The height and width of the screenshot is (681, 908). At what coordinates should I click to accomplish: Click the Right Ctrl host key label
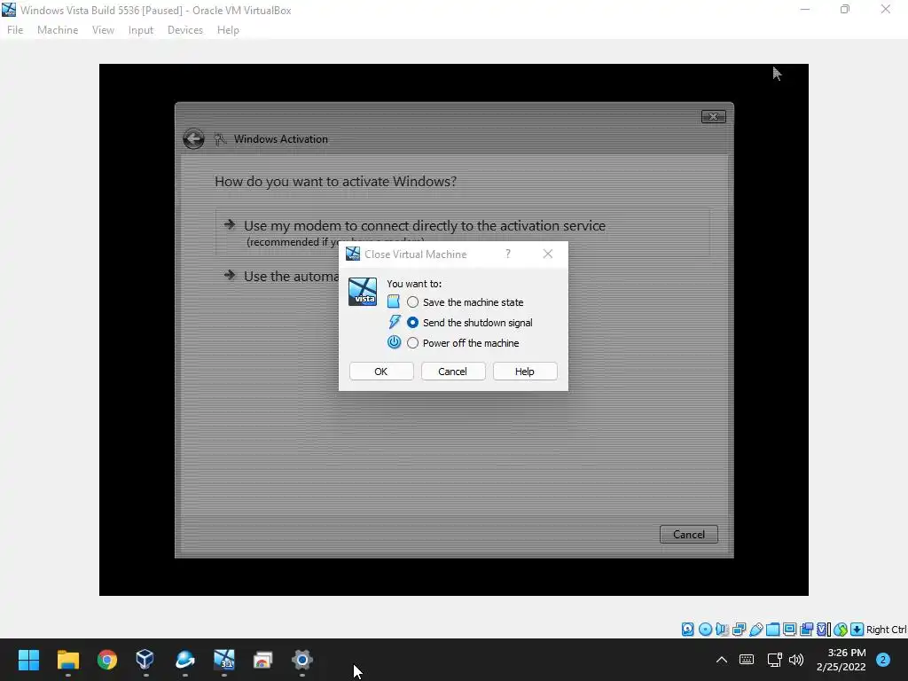[x=887, y=630]
